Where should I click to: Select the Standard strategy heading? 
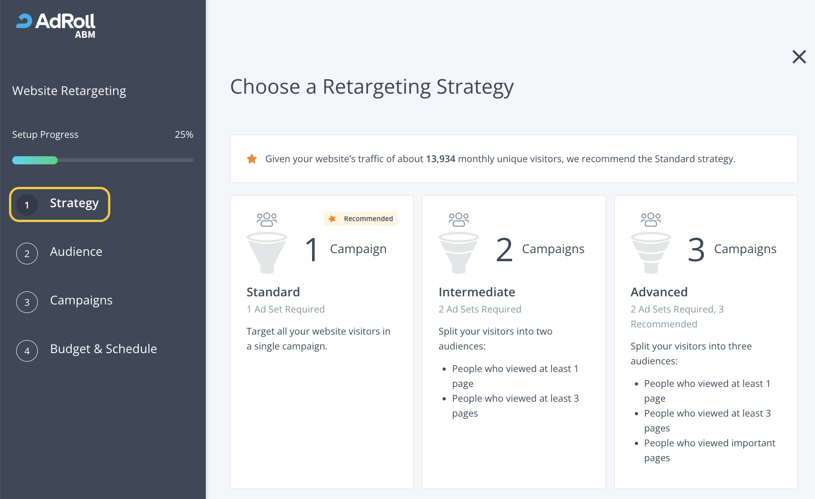273,292
